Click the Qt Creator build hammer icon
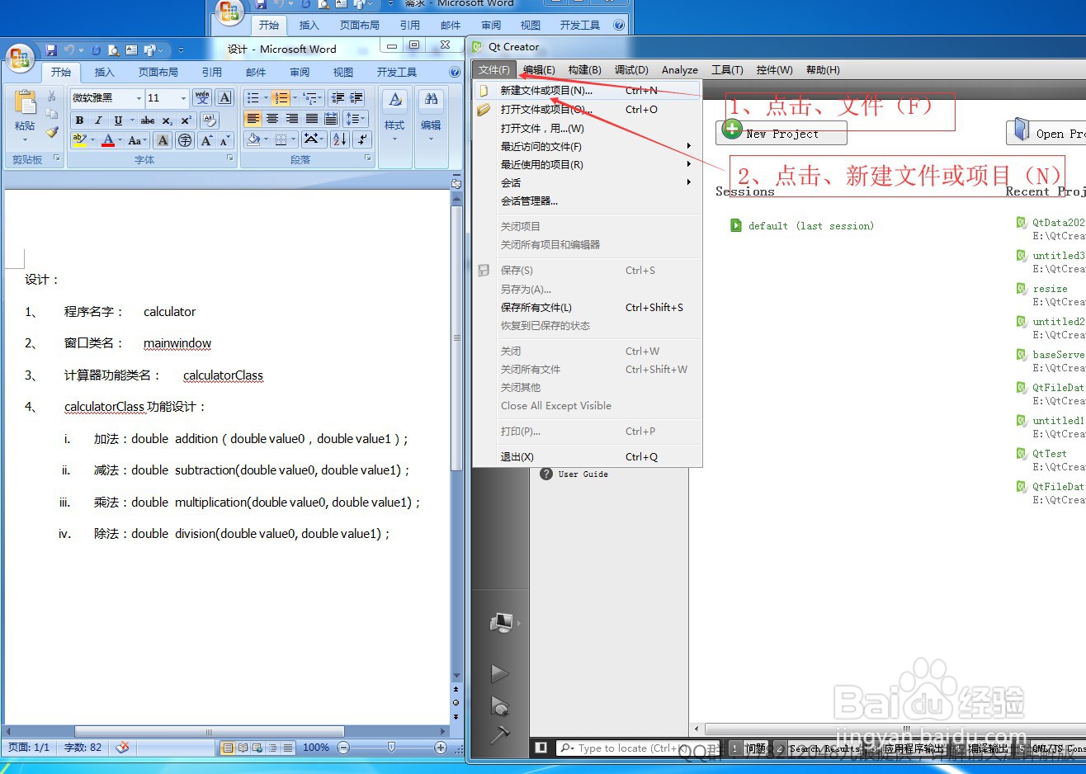Viewport: 1086px width, 774px height. point(500,734)
